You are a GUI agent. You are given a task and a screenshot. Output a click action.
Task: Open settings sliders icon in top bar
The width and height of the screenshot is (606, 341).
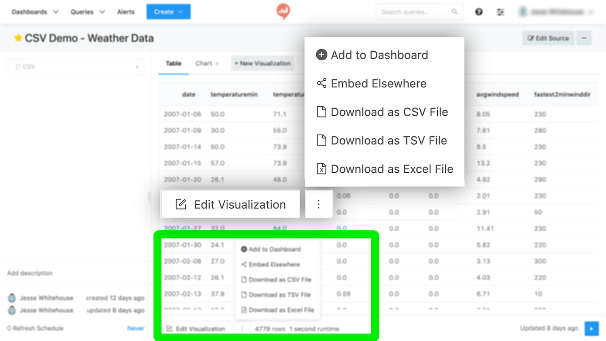(500, 12)
